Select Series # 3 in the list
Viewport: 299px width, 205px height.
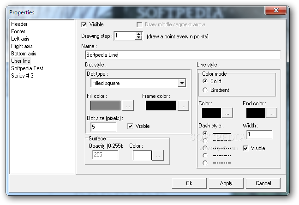pos(22,76)
